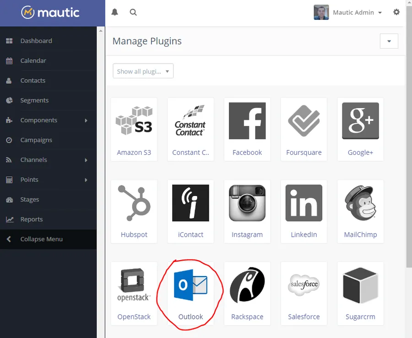
Task: Click the Hubspot plugin name link
Action: [134, 234]
